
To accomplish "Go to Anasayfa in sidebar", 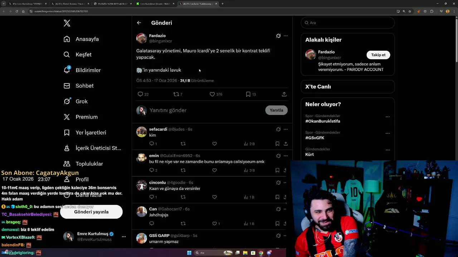I will [x=81, y=39].
